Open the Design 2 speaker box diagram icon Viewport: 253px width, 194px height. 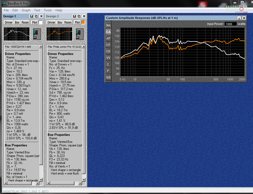click(x=80, y=34)
